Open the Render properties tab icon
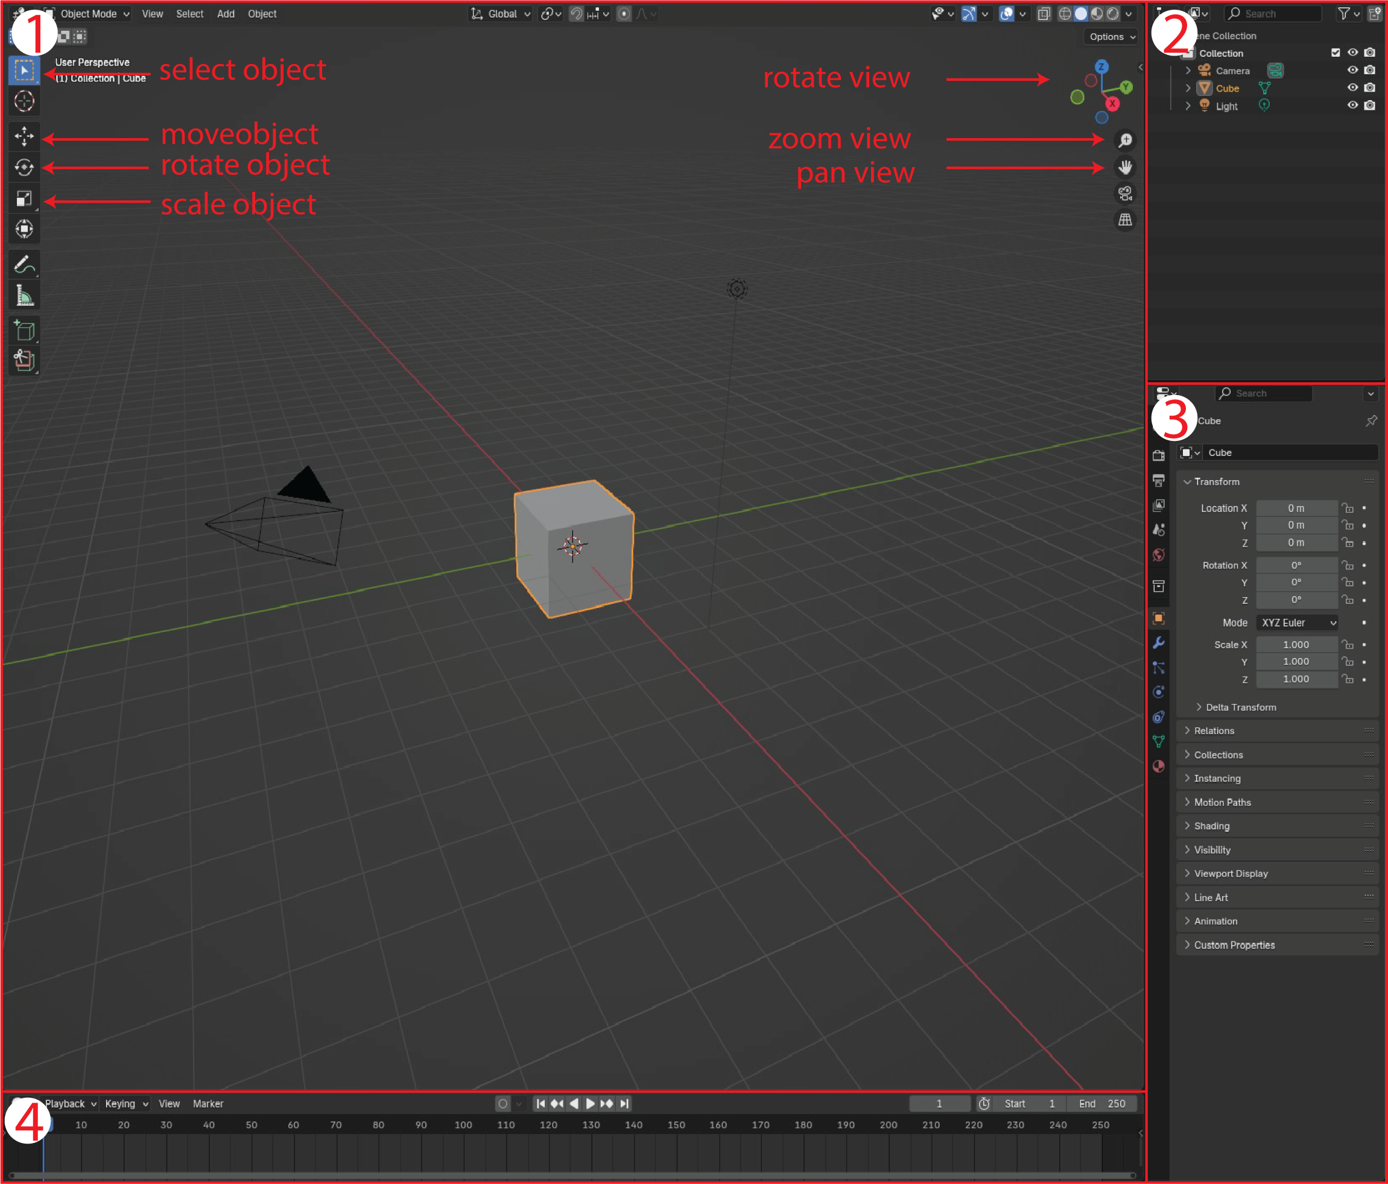 [x=1158, y=455]
